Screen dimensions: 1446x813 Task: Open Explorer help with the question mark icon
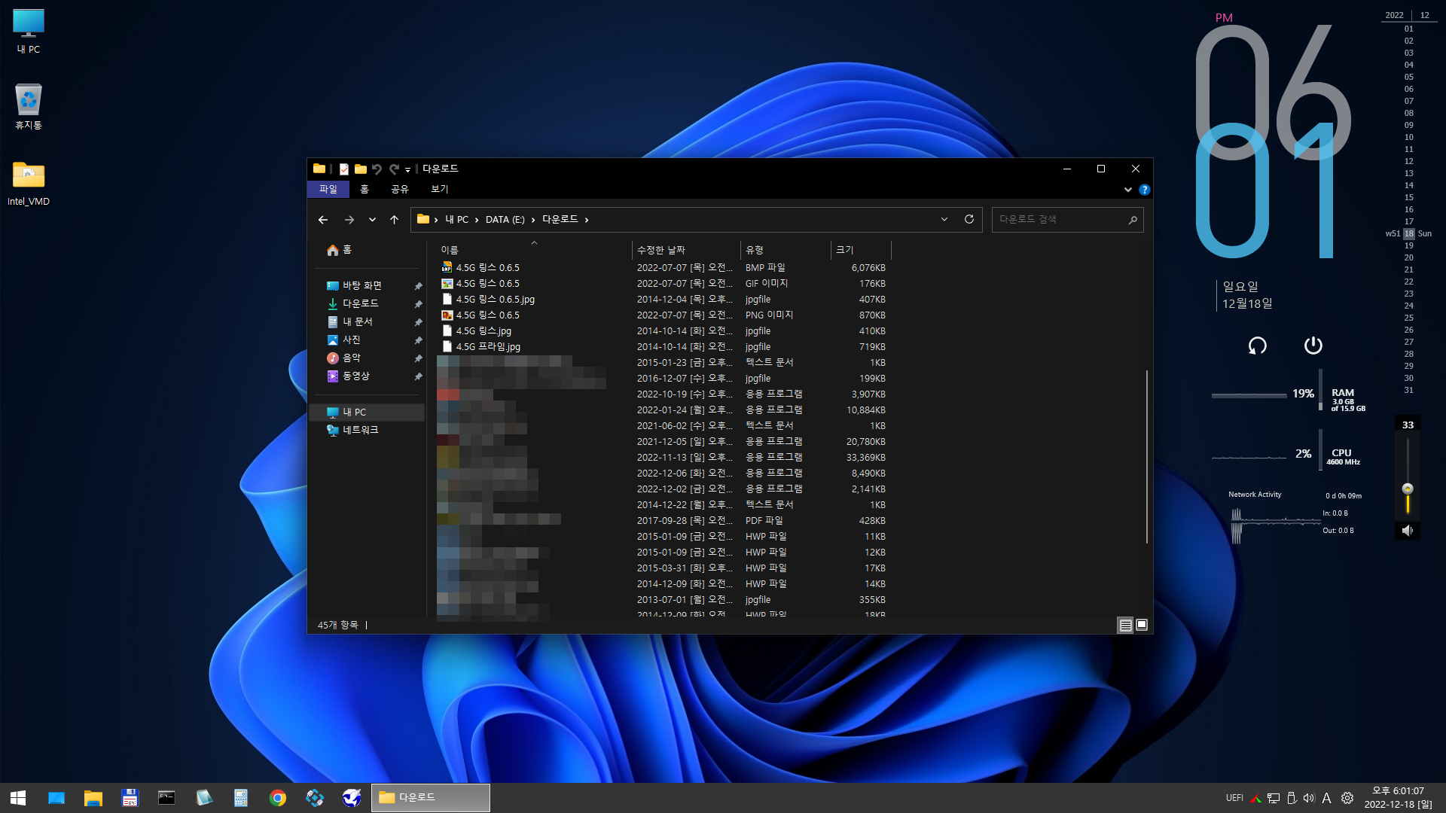pyautogui.click(x=1144, y=190)
